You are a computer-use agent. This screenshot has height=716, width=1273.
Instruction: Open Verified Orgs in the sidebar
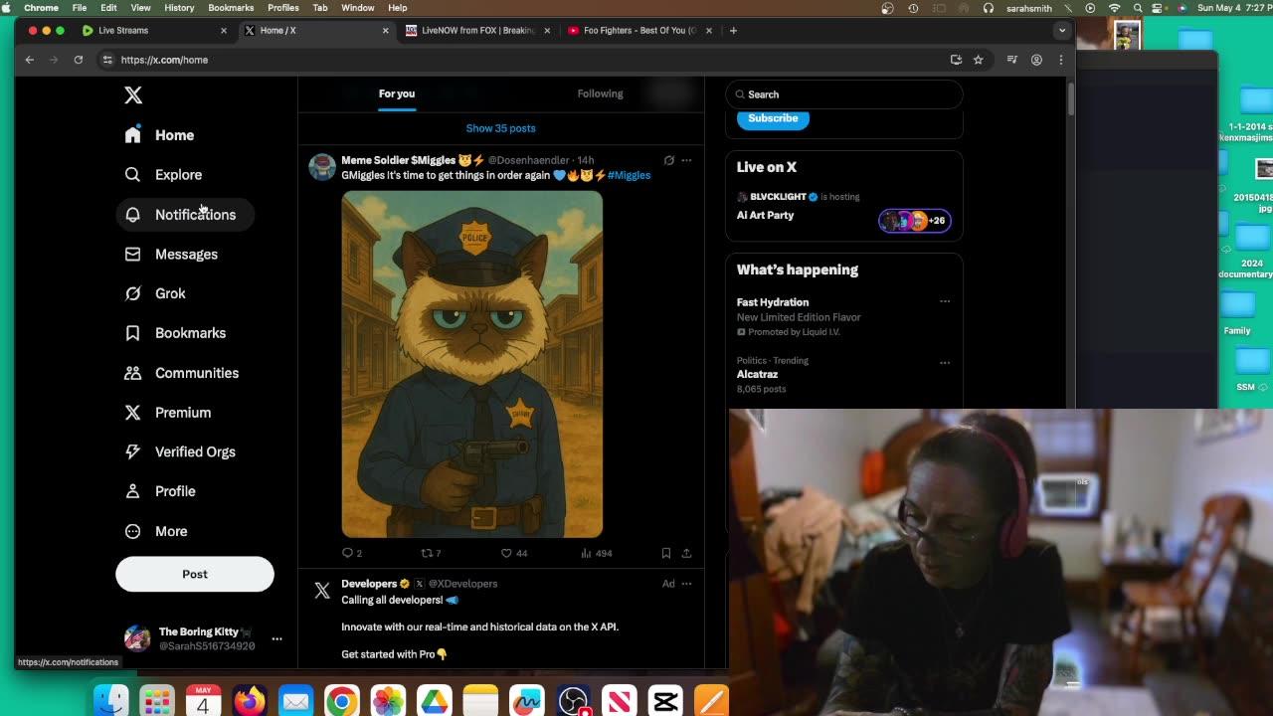[181, 451]
